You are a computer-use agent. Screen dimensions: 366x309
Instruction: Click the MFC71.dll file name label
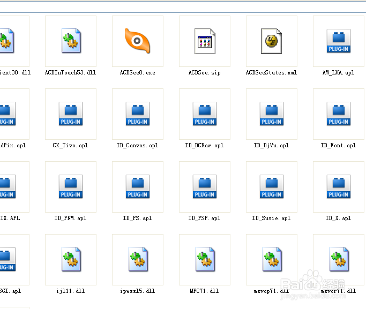[x=205, y=291]
